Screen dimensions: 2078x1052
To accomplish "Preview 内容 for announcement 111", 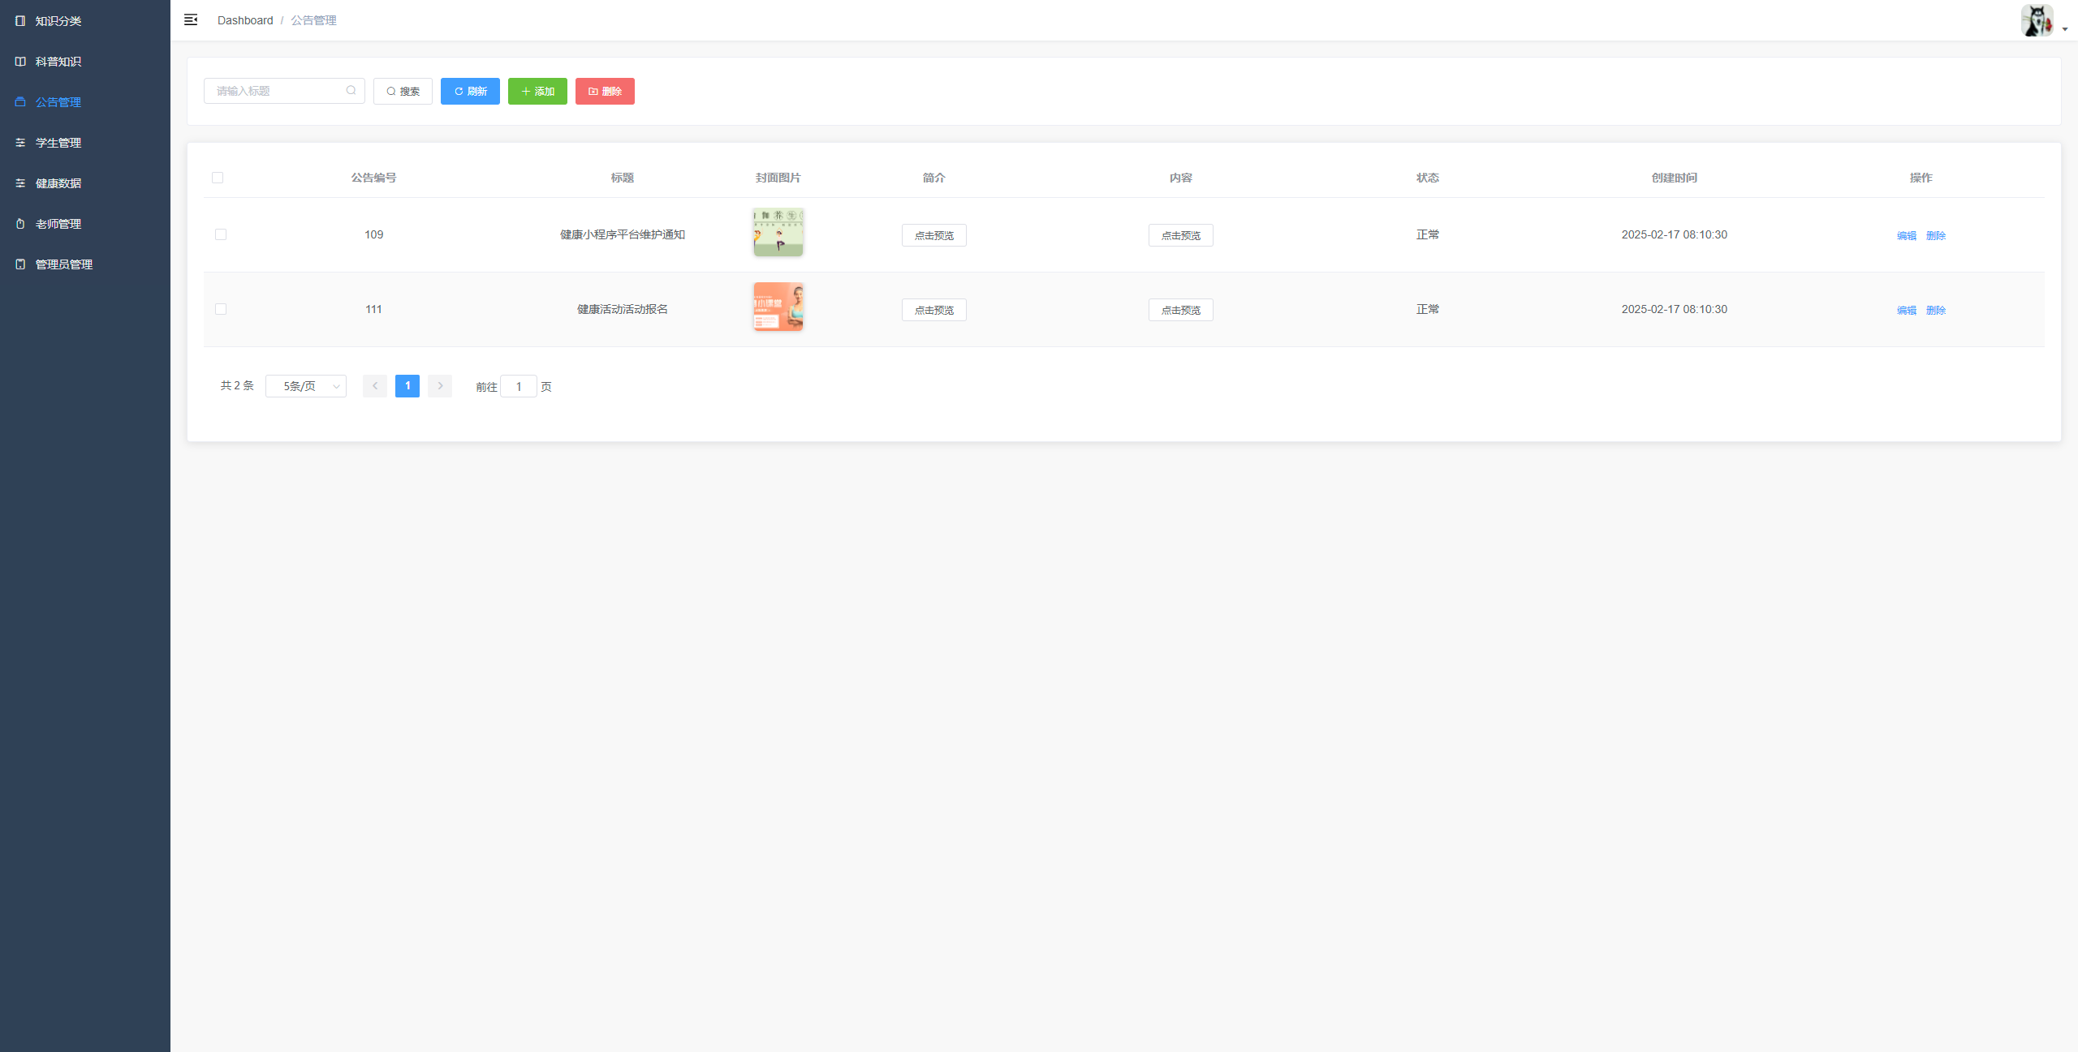I will [1181, 310].
